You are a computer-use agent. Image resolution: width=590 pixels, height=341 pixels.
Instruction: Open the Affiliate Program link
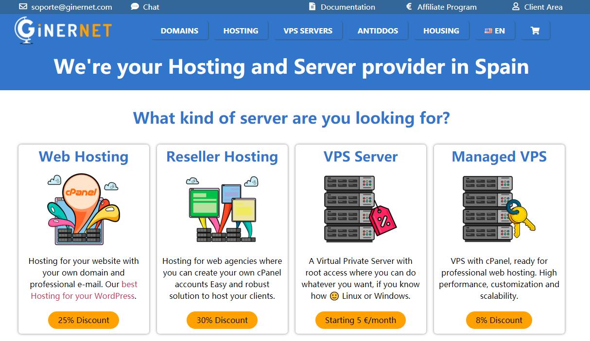(x=447, y=7)
